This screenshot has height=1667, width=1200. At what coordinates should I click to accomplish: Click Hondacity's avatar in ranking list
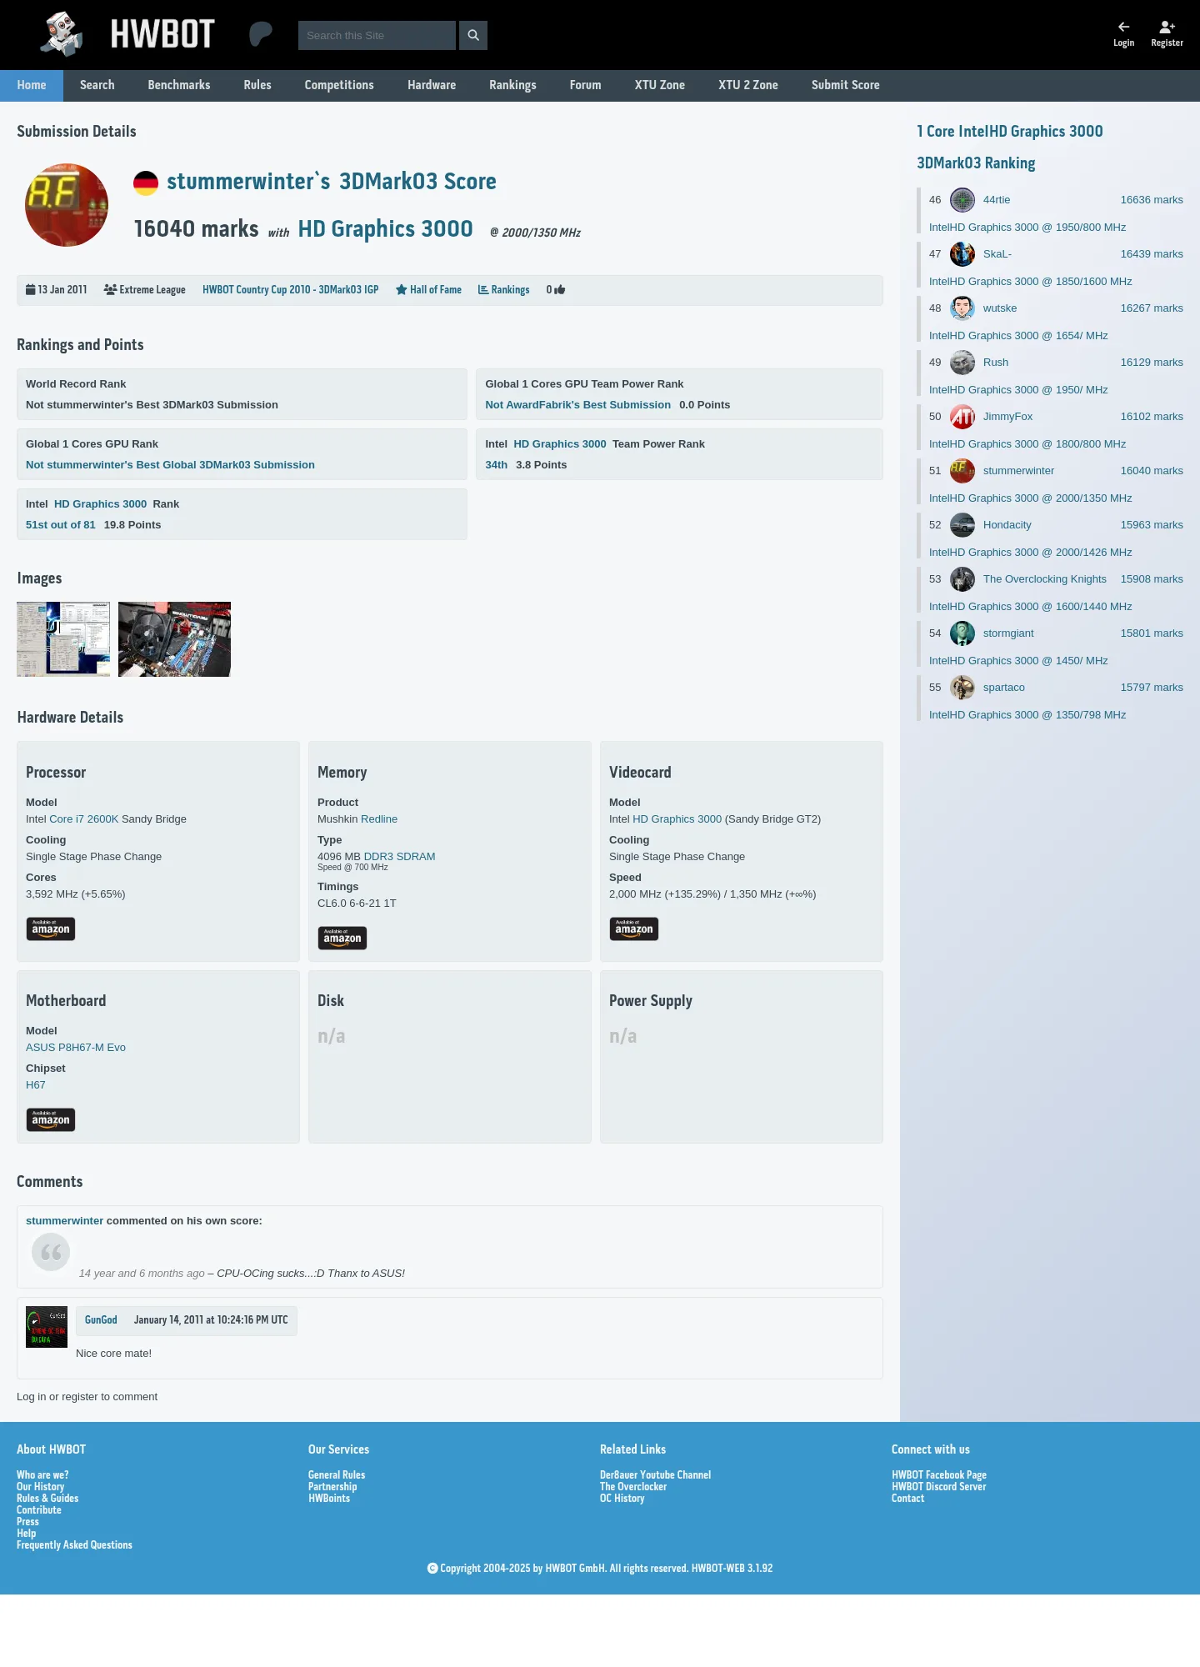(962, 525)
